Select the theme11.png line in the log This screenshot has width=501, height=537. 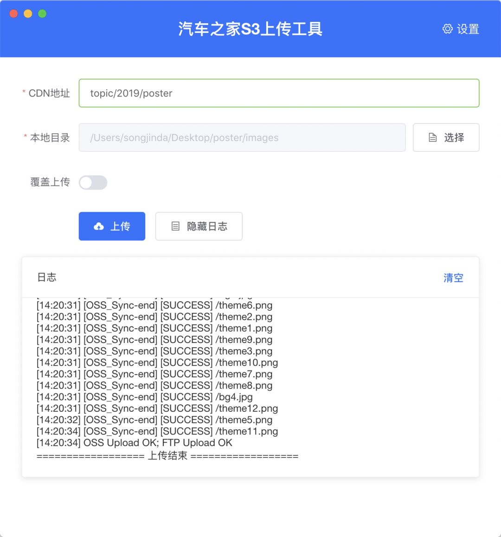(157, 431)
